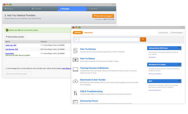Viewport: 188px width, 114px height.
Task: Tick the billing acknowledgement checkbox
Action: 5,68
